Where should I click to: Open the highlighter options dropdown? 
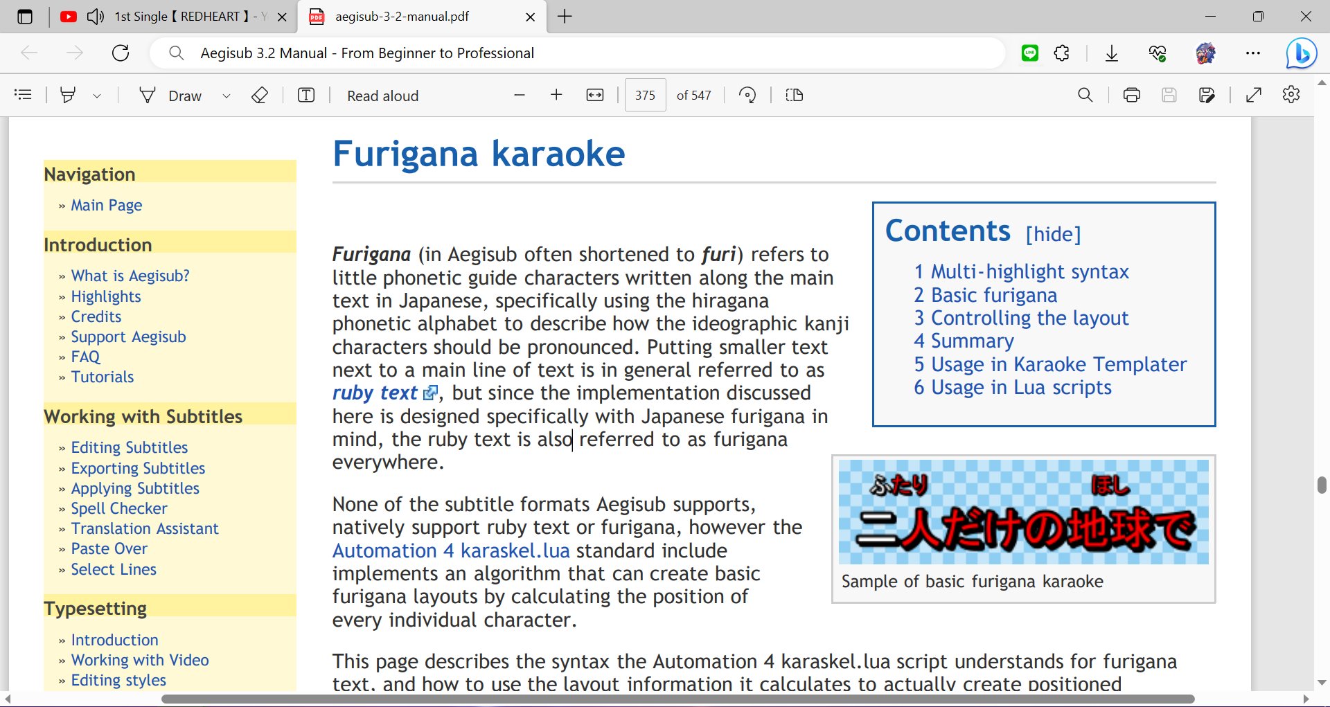pos(96,96)
